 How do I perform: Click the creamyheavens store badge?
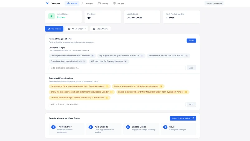(x=214, y=3)
